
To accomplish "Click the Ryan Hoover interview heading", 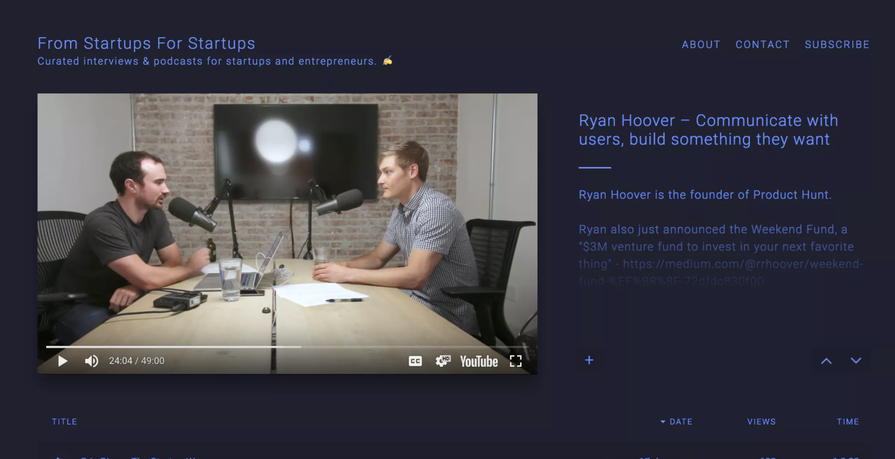I will point(708,129).
